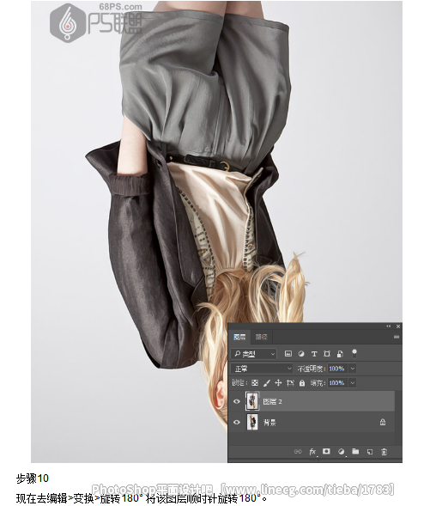This screenshot has height=506, width=442.
Task: Click the 不透明度 label
Action: coord(312,369)
